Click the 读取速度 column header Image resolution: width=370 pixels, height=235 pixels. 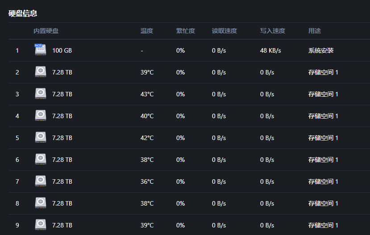pos(224,31)
